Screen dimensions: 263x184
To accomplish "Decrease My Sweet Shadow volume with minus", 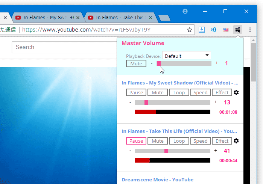I will [x=130, y=102].
